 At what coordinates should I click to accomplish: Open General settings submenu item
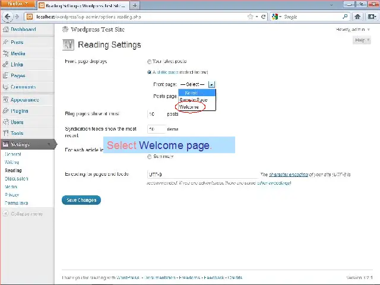13,154
